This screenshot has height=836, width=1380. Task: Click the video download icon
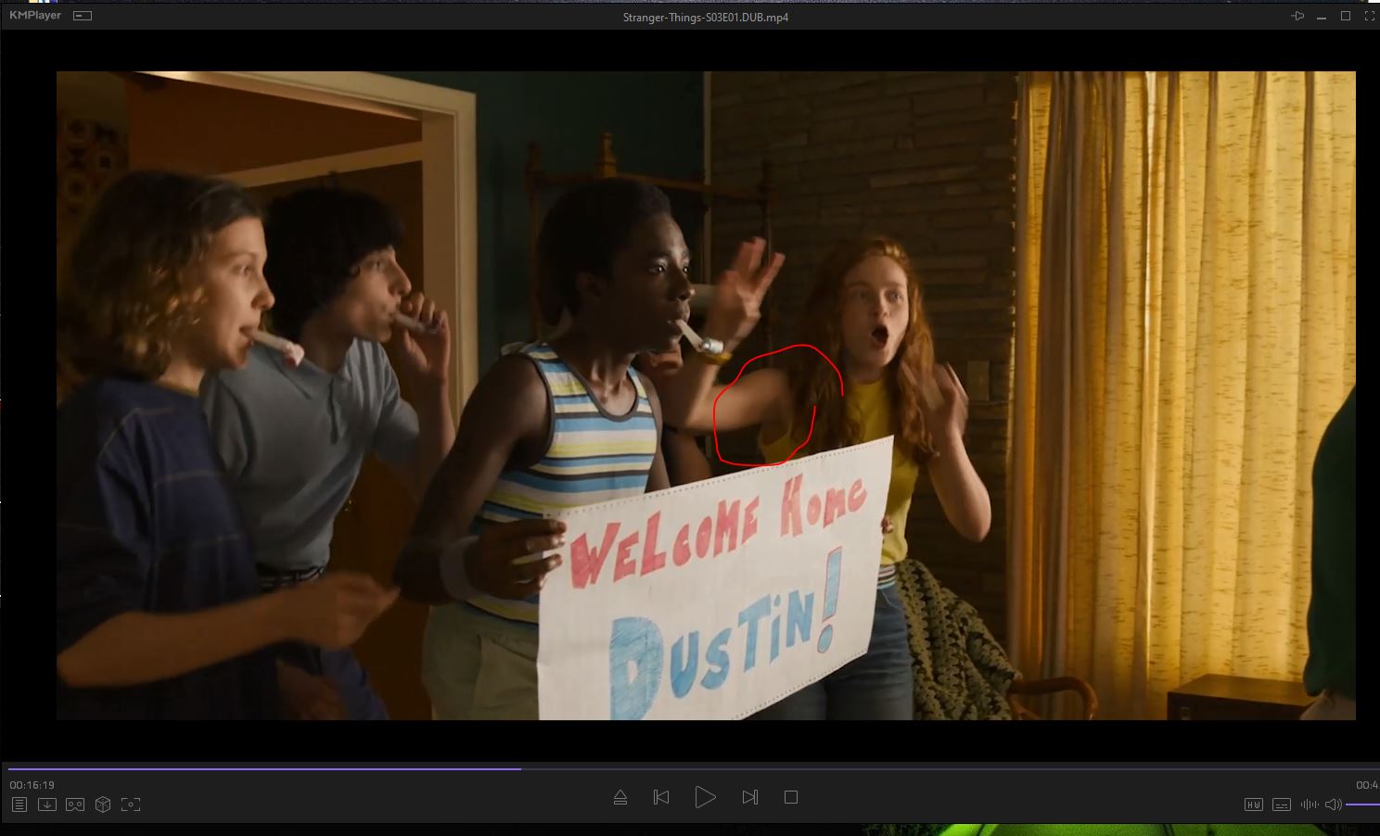47,804
